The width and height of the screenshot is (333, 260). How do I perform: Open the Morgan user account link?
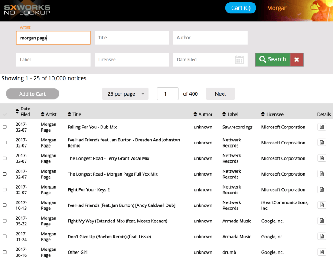pyautogui.click(x=277, y=8)
